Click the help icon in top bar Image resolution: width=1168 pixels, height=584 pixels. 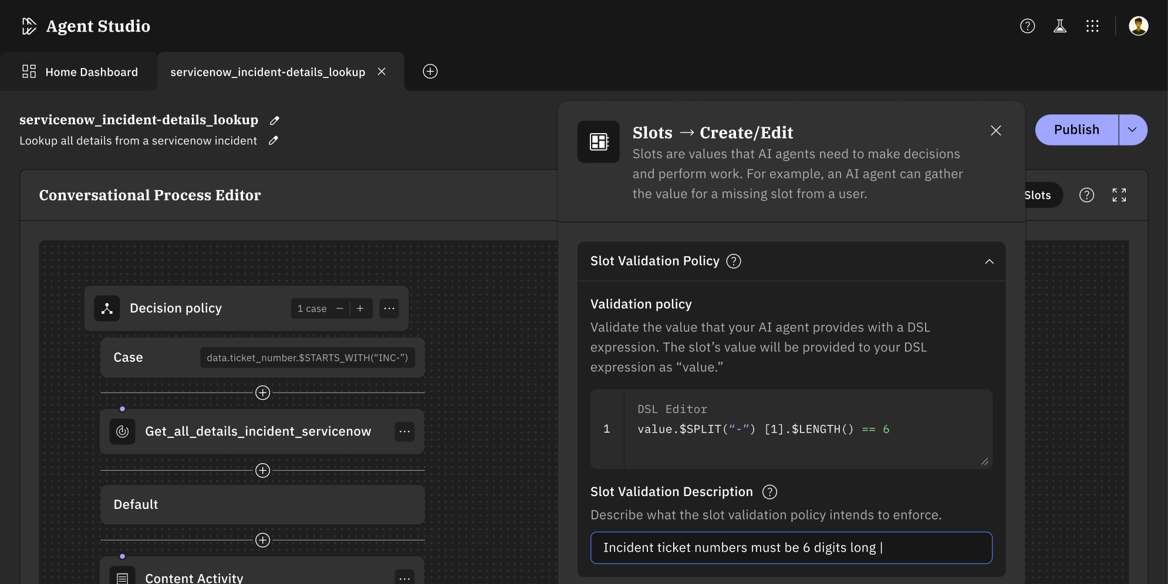pos(1027,26)
